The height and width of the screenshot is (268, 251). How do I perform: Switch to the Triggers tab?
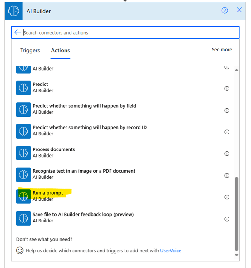(30, 51)
